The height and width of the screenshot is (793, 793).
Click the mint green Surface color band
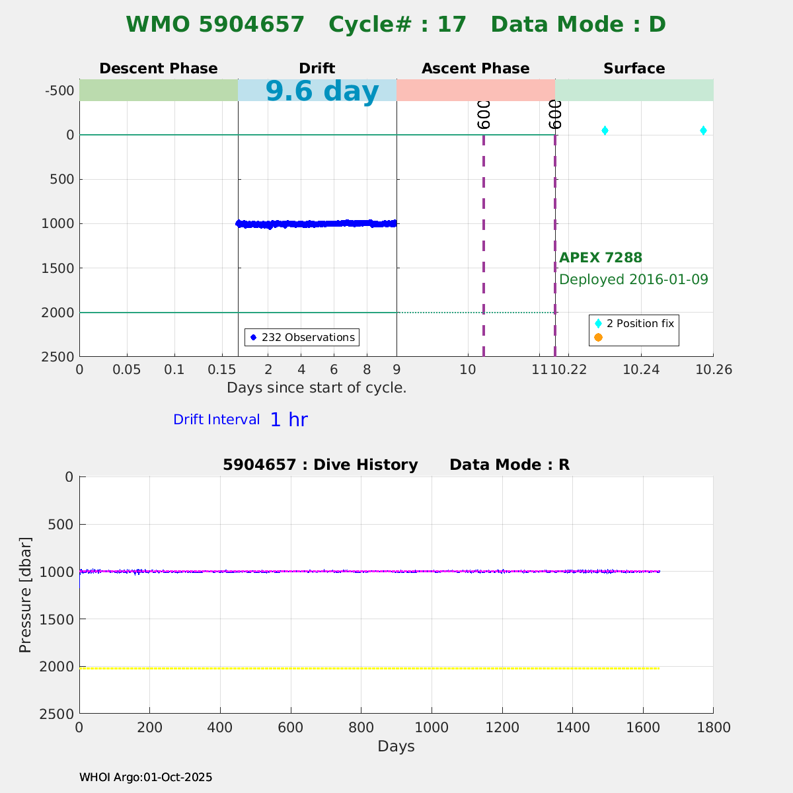coord(634,91)
